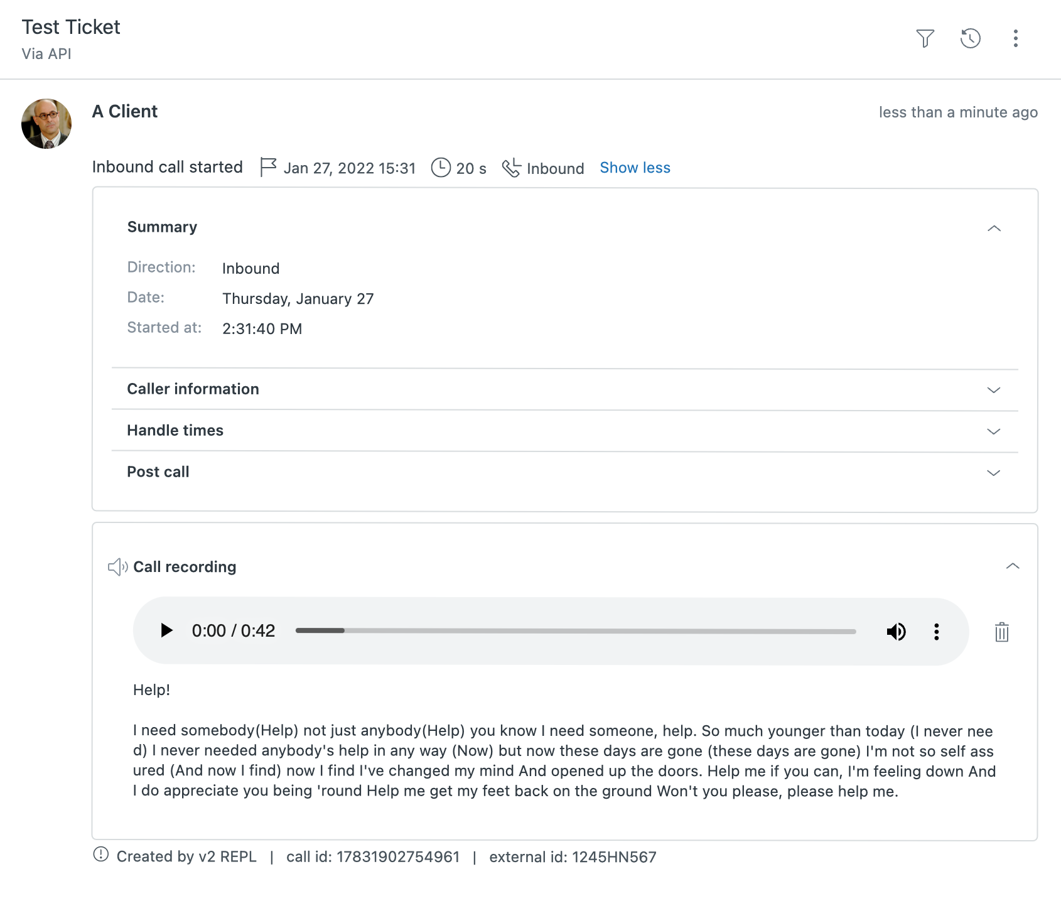Expand the Handle times section
The image size is (1061, 923).
coord(993,431)
